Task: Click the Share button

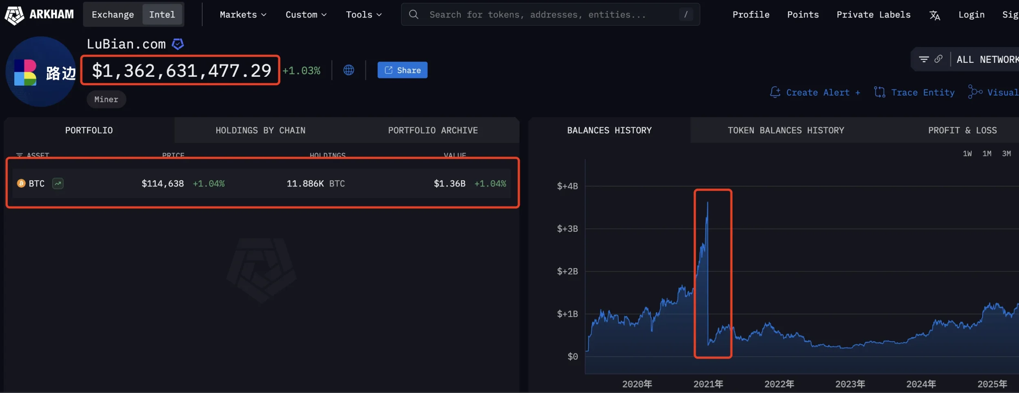Action: (402, 70)
